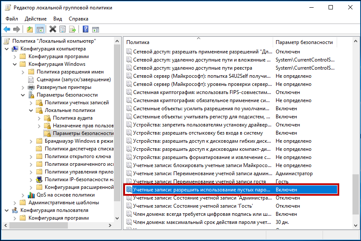Viewport: 361px width, 241px height.
Task: Click the Параметр безопасности column header
Action: [304, 42]
